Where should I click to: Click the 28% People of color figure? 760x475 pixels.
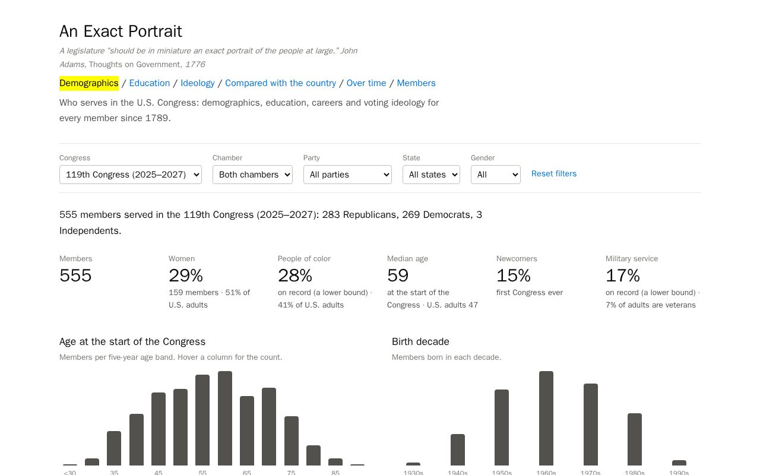[295, 275]
